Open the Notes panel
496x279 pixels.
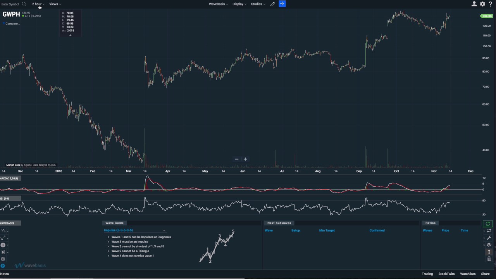[x=5, y=274]
